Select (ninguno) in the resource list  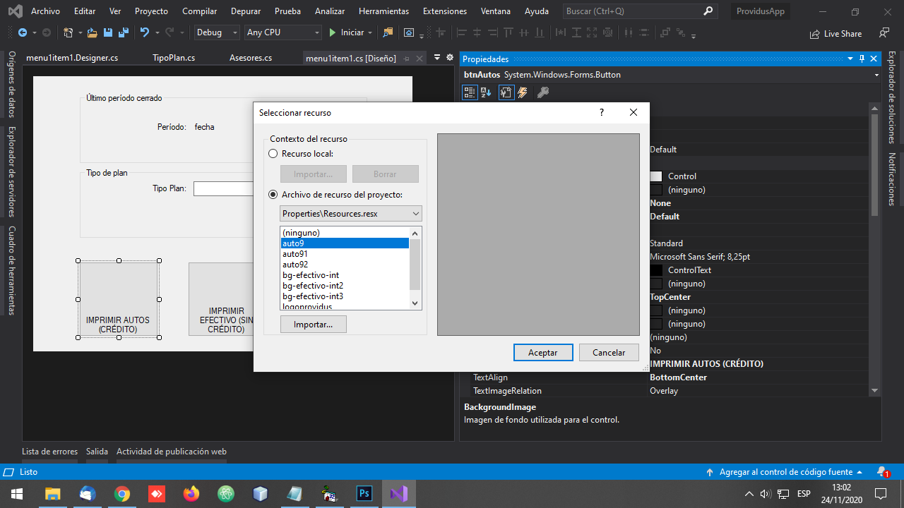click(345, 233)
